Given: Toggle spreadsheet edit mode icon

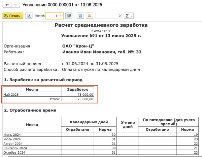Looking at the screenshot, I should (x=69, y=16).
